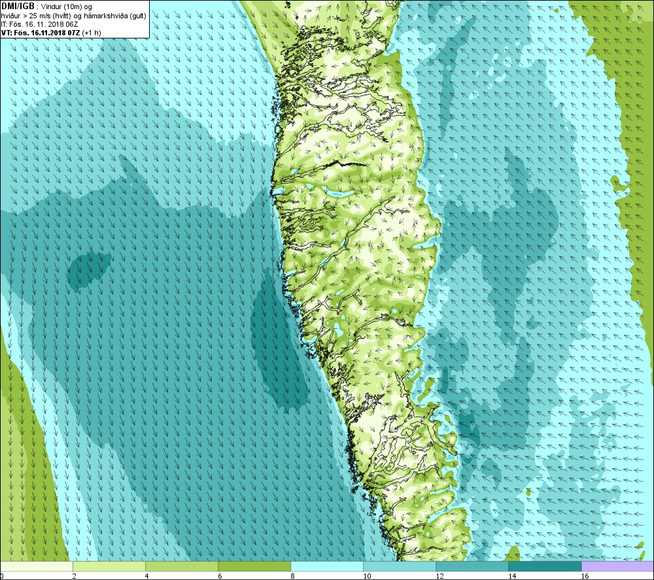Click the cyan 10–12 m/s color swatch
The image size is (654, 580).
tap(399, 566)
